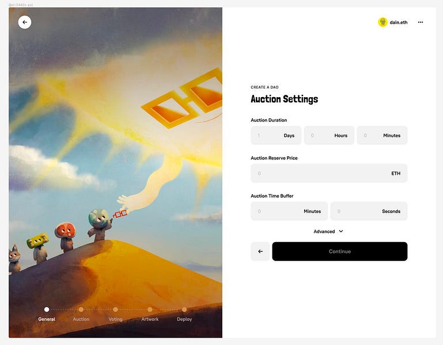
Task: Jump to the Deploy step dot
Action: point(184,309)
